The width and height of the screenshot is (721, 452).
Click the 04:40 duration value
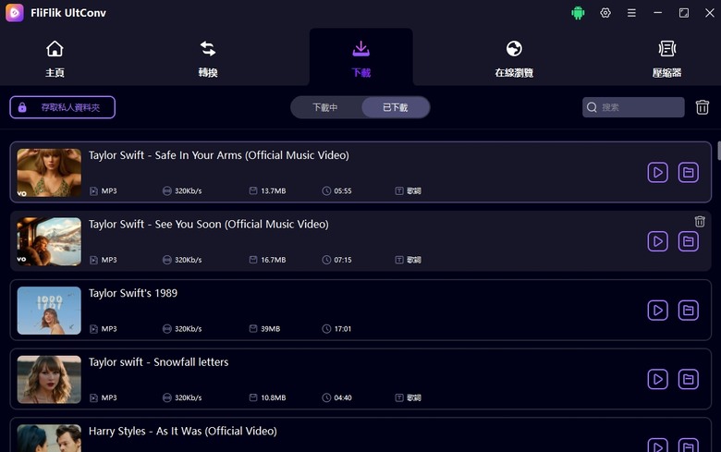343,397
